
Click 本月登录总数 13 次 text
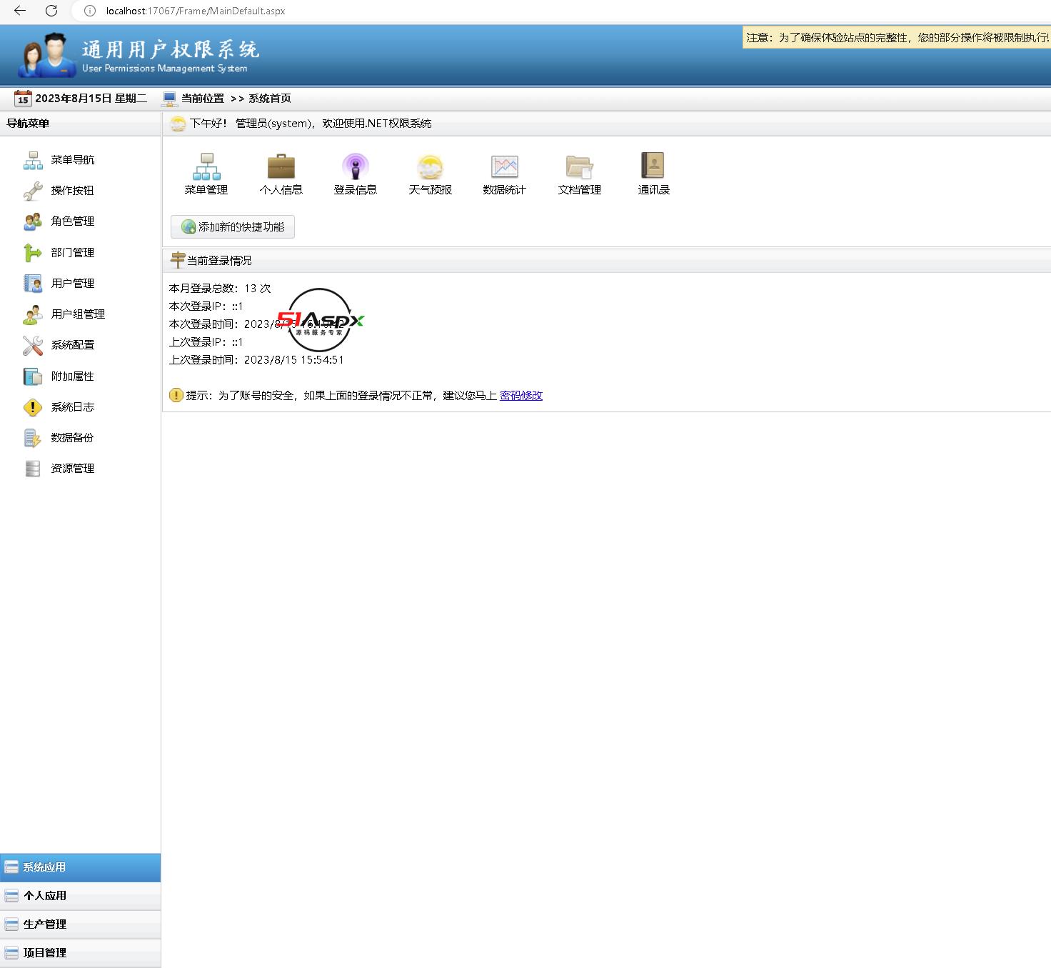[220, 289]
